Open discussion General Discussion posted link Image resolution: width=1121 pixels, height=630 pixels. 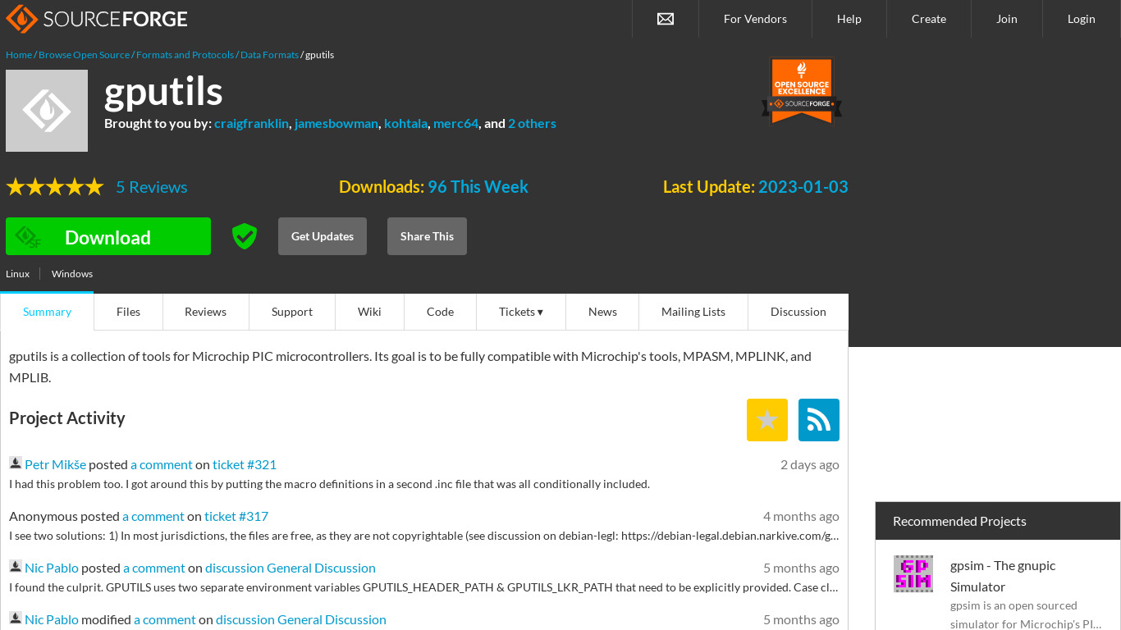291,568
